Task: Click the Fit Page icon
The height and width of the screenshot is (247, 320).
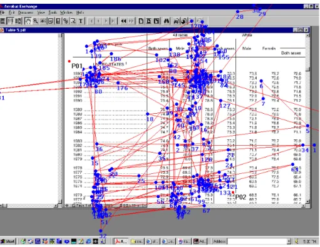Action: pyautogui.click(x=149, y=21)
